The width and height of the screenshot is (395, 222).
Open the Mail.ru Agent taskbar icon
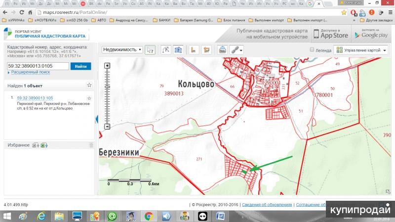(x=112, y=216)
